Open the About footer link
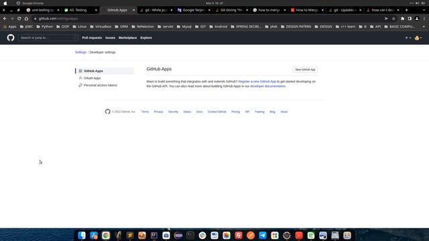The image size is (429, 241). [x=284, y=112]
